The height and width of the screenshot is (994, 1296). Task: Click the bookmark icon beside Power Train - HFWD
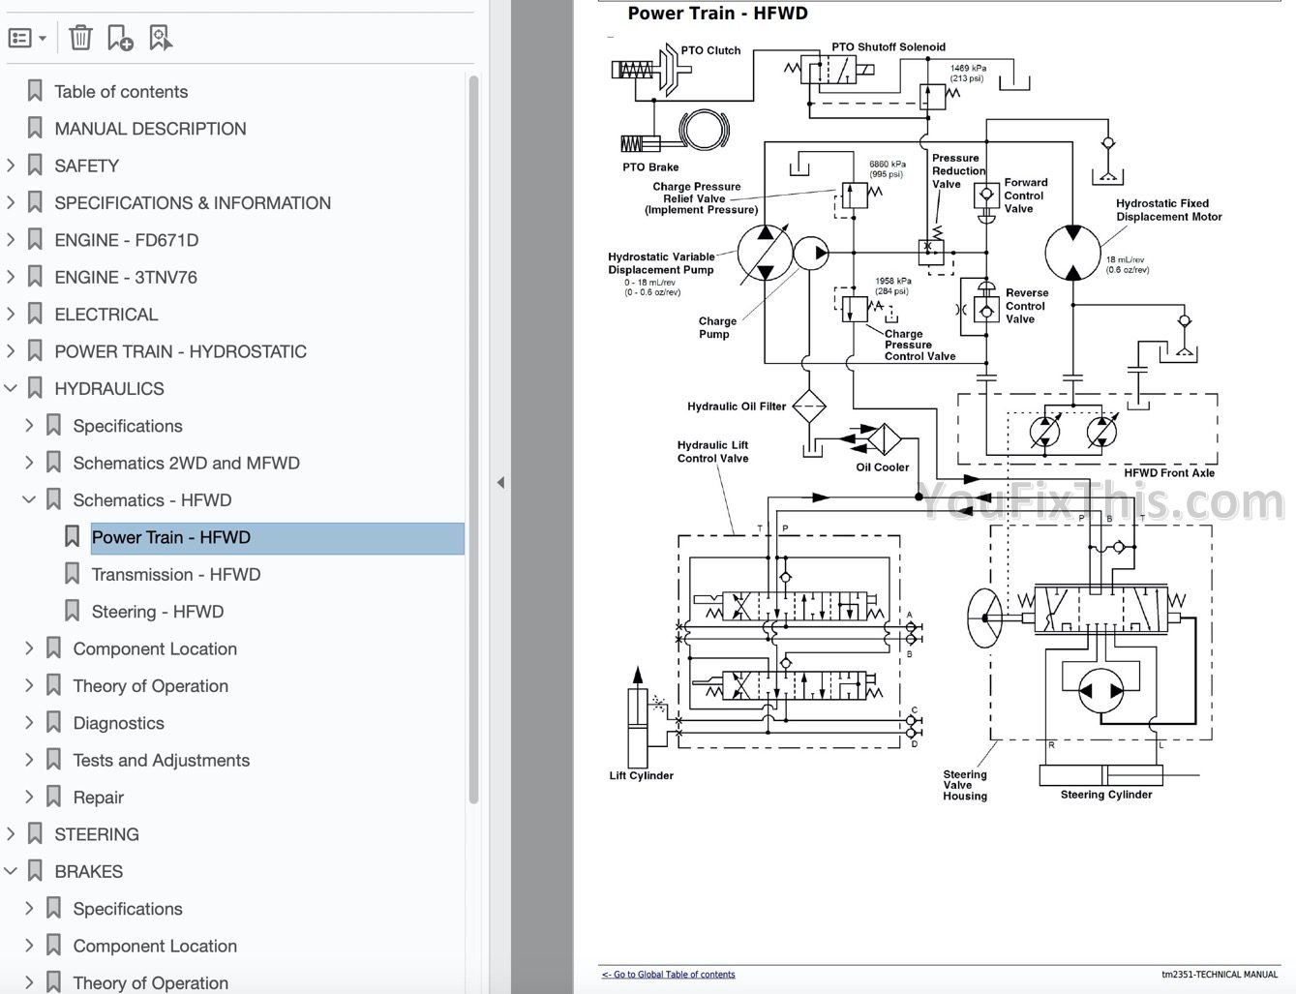click(x=73, y=535)
